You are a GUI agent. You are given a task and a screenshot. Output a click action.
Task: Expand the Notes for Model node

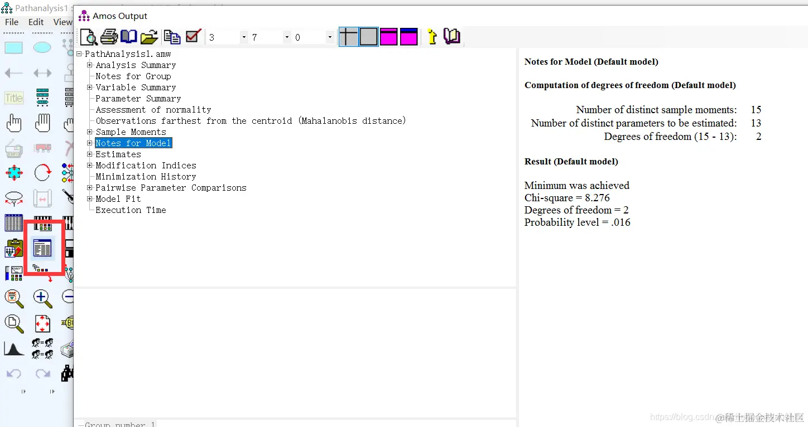point(89,143)
